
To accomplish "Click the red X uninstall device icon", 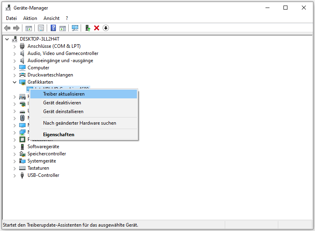I will [x=97, y=28].
